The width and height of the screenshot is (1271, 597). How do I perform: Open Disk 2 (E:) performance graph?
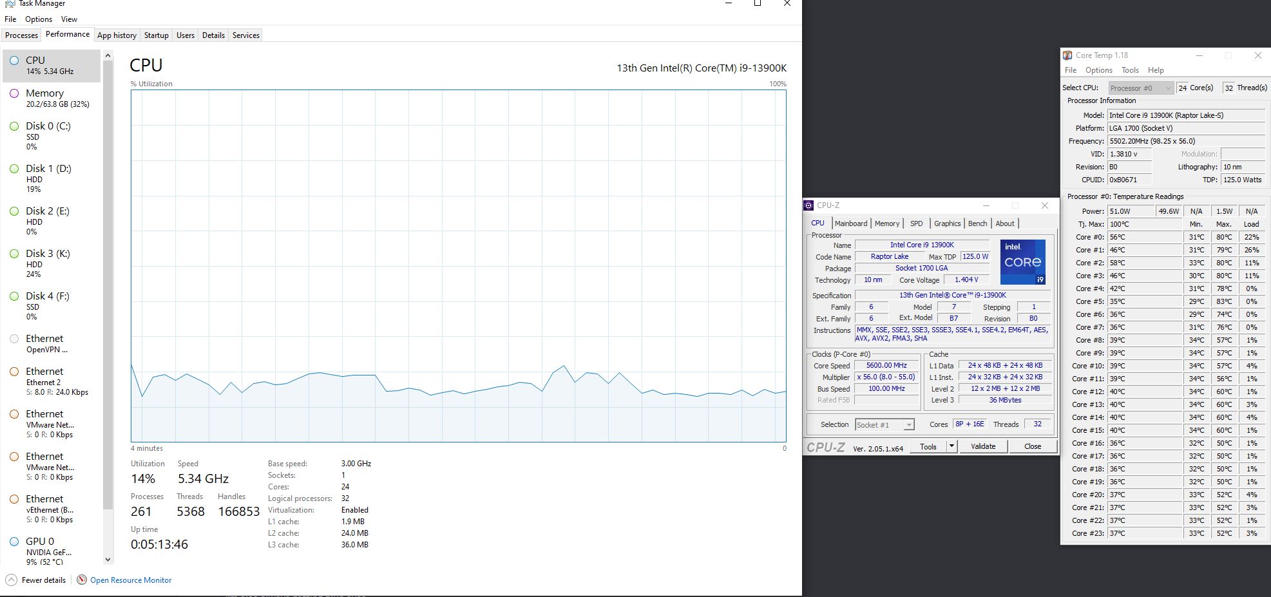tap(52, 221)
